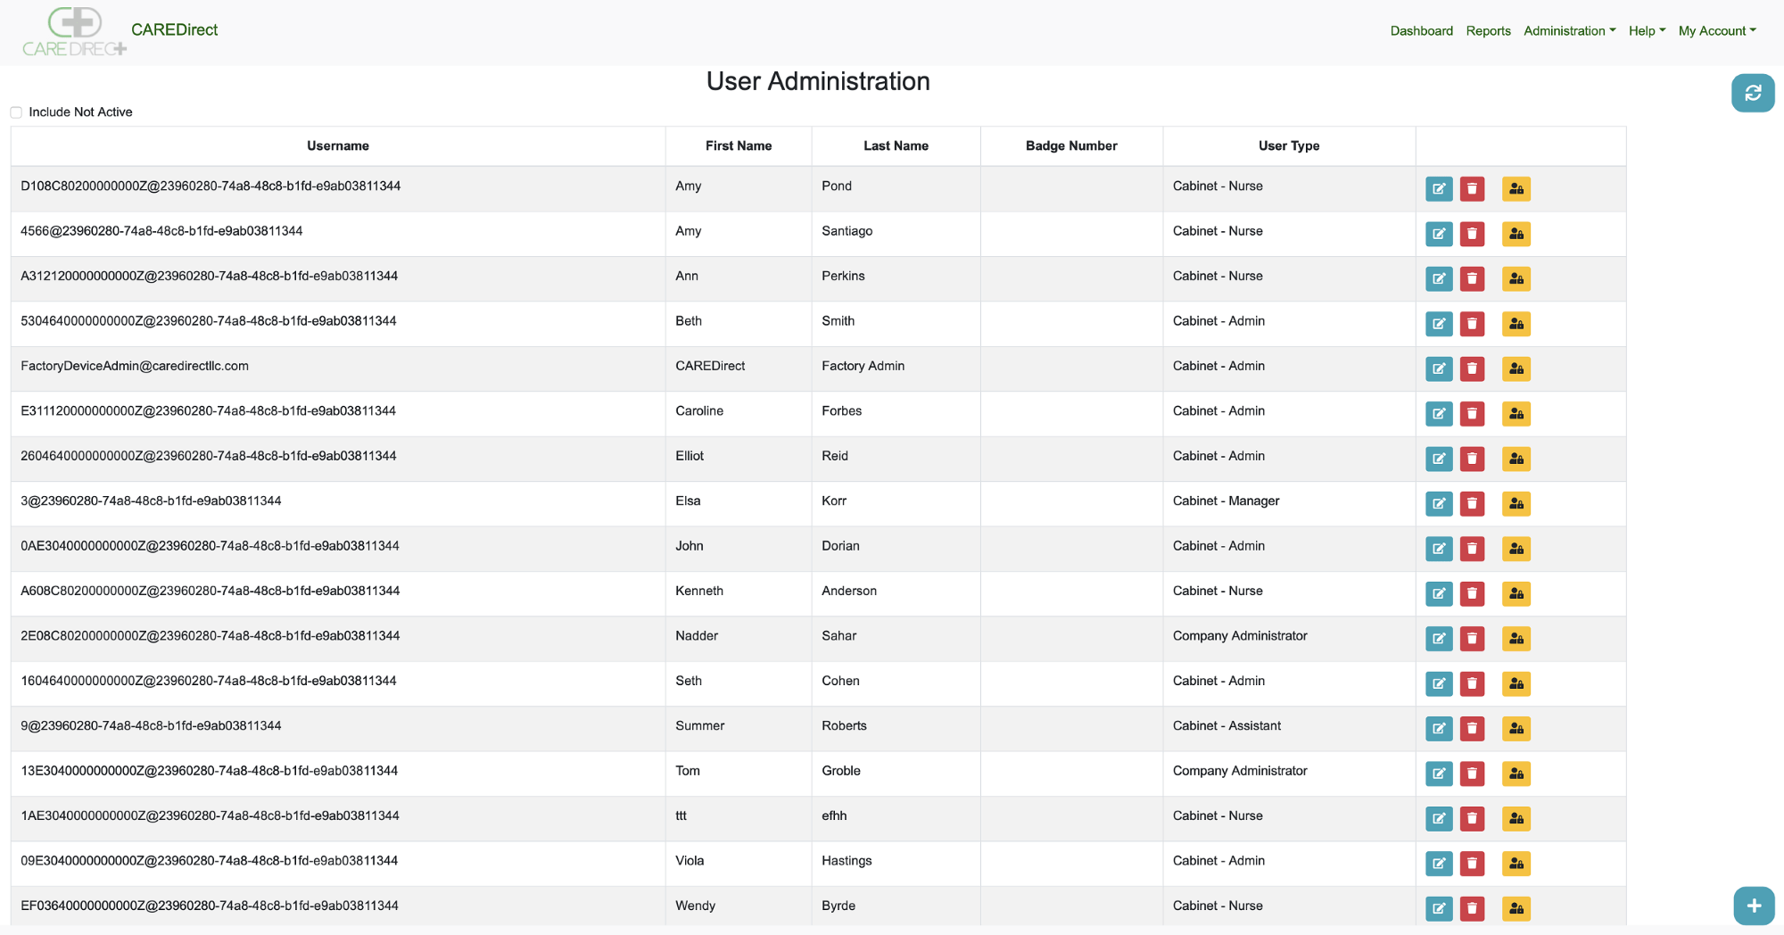
Task: Open the Administration dropdown menu
Action: (x=1569, y=30)
